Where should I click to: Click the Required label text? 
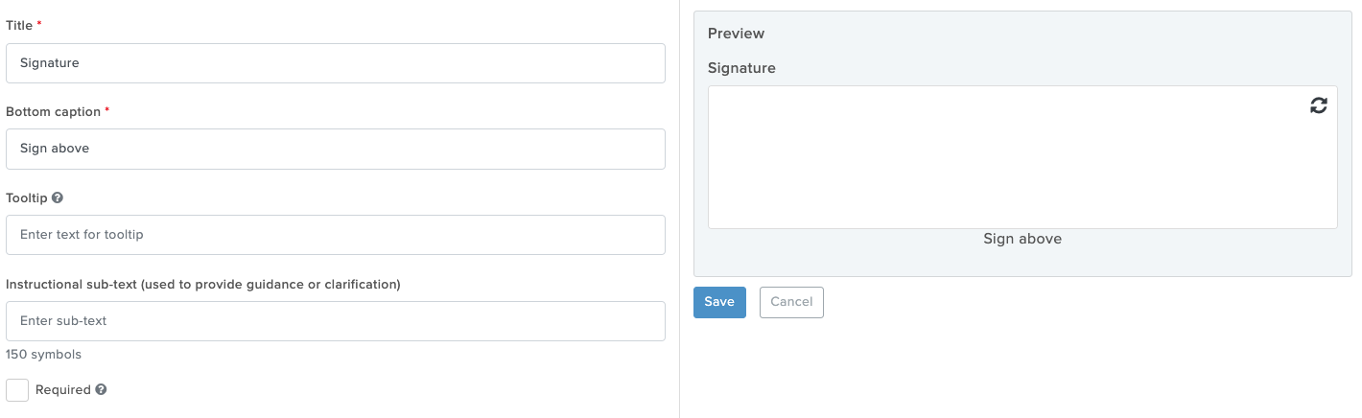click(x=63, y=390)
